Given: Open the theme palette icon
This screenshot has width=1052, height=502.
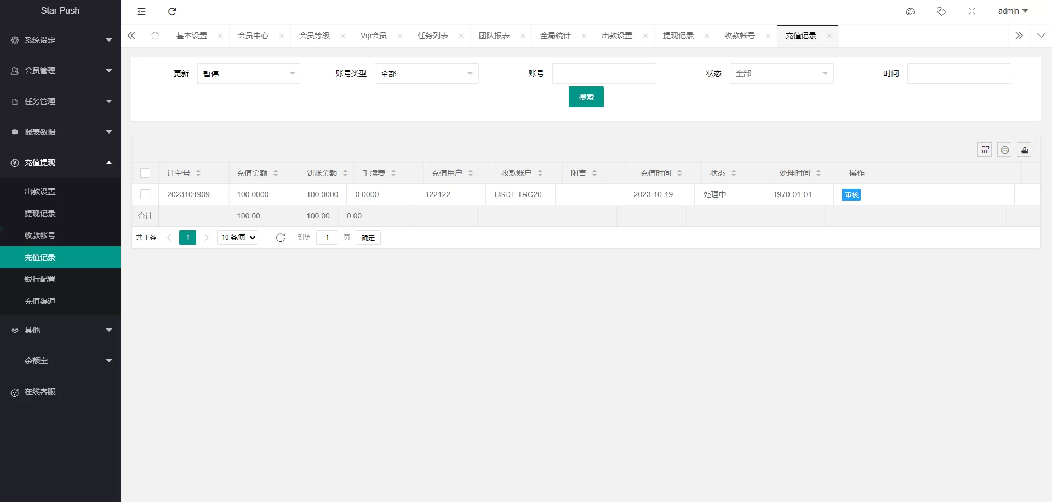Looking at the screenshot, I should click(x=911, y=11).
